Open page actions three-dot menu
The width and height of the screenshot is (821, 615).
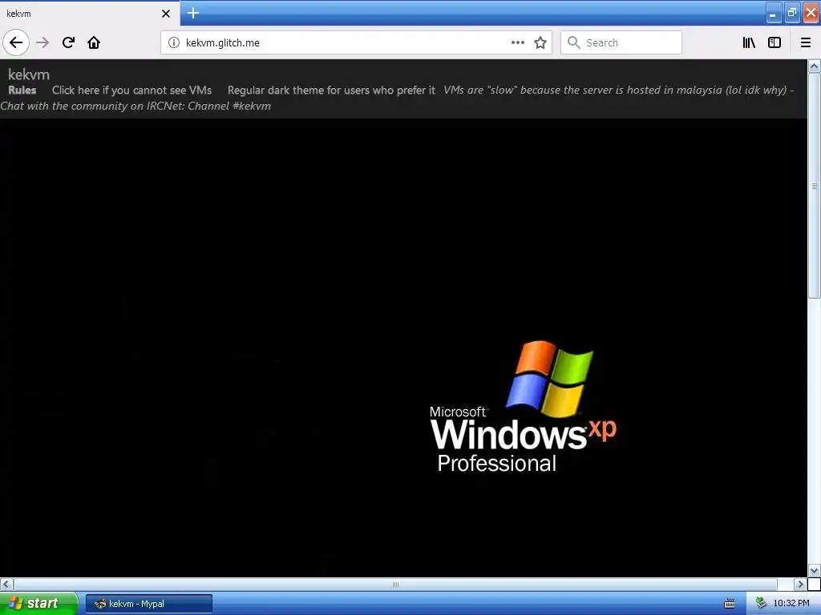coord(517,42)
